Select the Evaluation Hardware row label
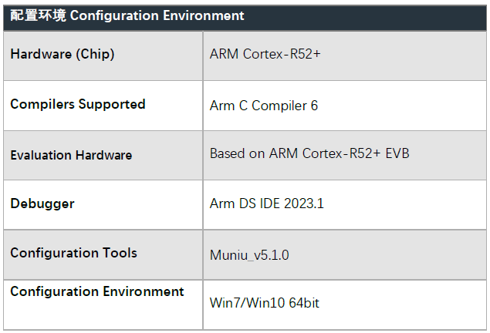Image resolution: width=490 pixels, height=333 pixels. pos(71,155)
